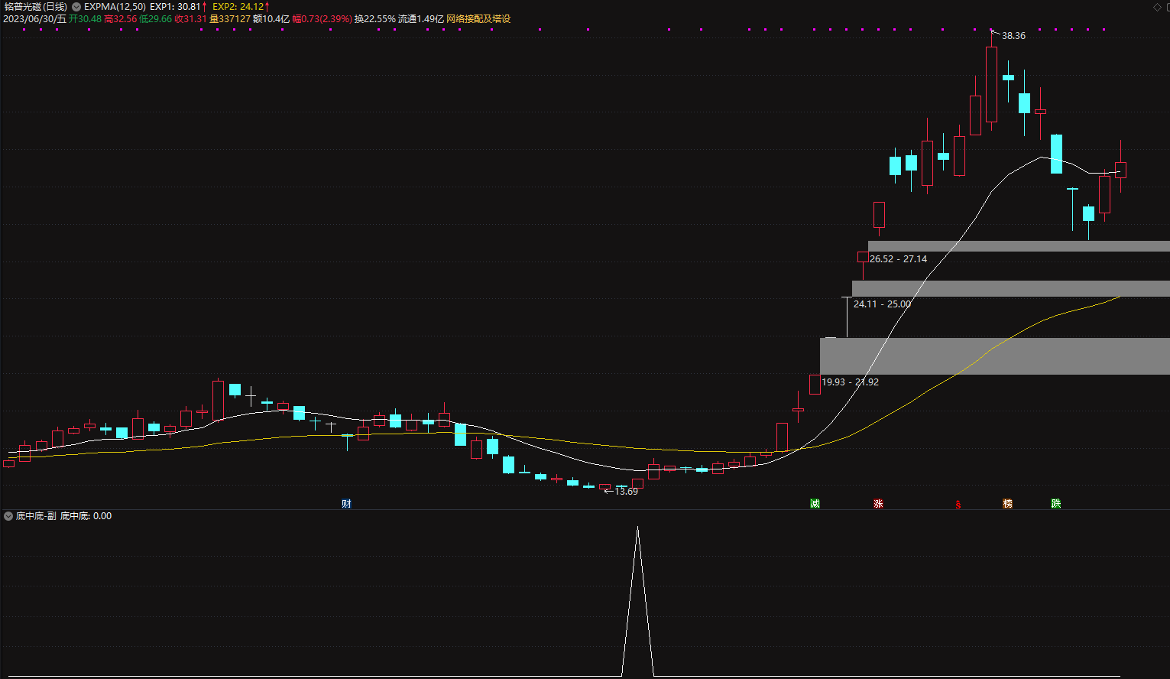Click high price 高32.56
Screen dimensions: 1170x679
click(x=120, y=18)
